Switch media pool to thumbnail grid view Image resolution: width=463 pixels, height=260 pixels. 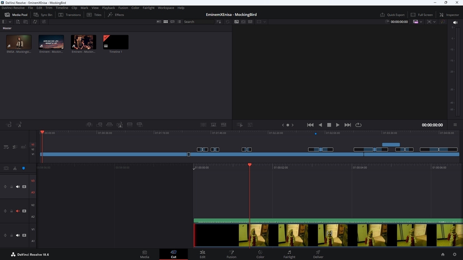click(165, 22)
